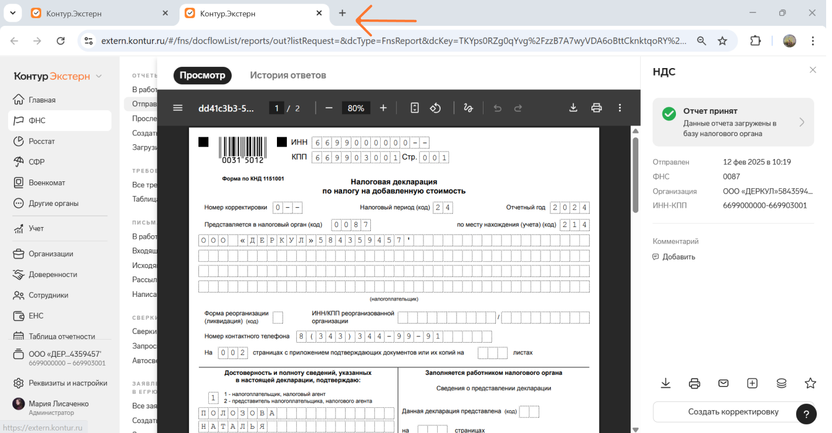Open Мария Лисаченко user profile
Viewport: 832px width, 433px height.
click(x=59, y=408)
